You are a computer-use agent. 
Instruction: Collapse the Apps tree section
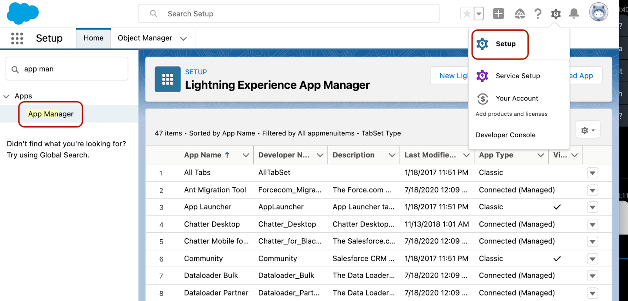click(x=6, y=96)
